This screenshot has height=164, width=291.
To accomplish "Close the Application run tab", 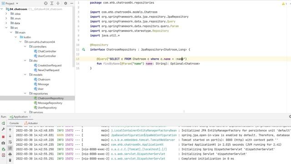I will [x=30, y=117].
